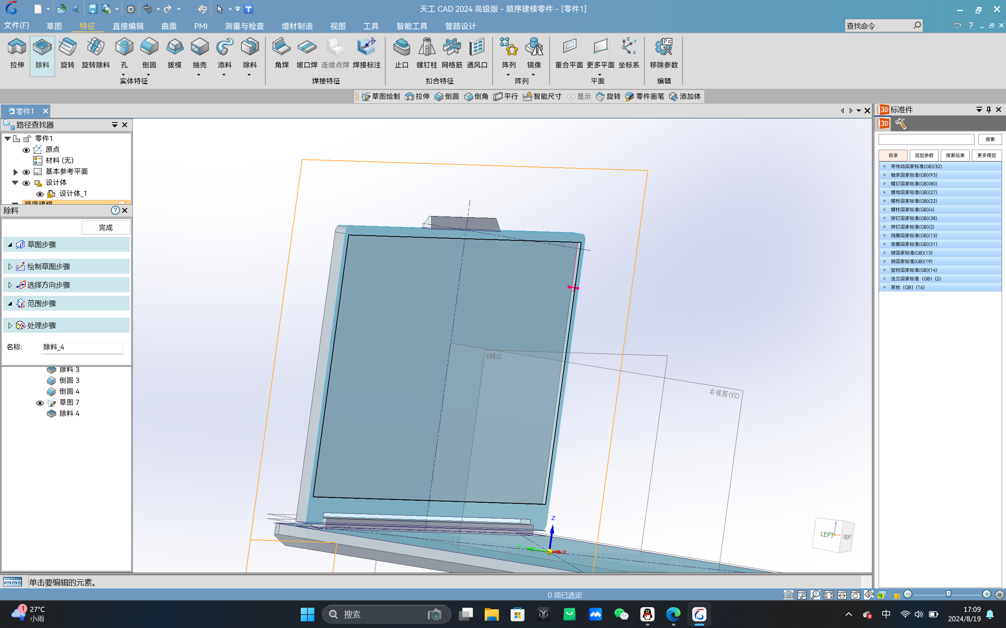Click the 抽壳 thin wall tool
Image resolution: width=1006 pixels, height=628 pixels.
(x=200, y=53)
